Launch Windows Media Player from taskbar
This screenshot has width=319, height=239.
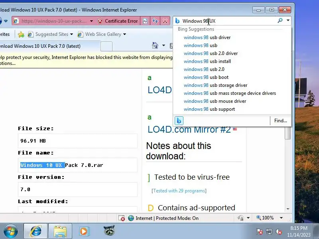pos(84,231)
